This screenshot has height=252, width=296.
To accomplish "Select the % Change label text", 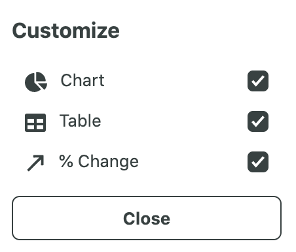I will coord(99,162).
